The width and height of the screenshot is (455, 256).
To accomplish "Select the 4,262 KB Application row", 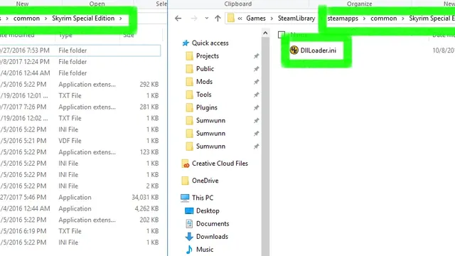I will [80, 208].
